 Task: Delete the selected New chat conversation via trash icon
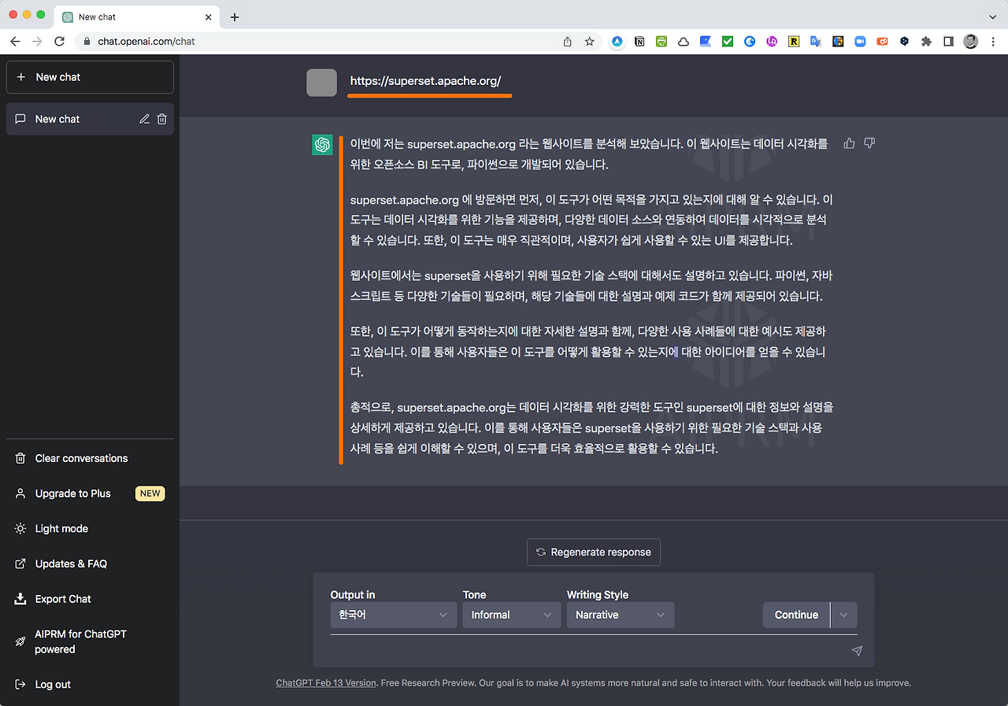pyautogui.click(x=161, y=119)
